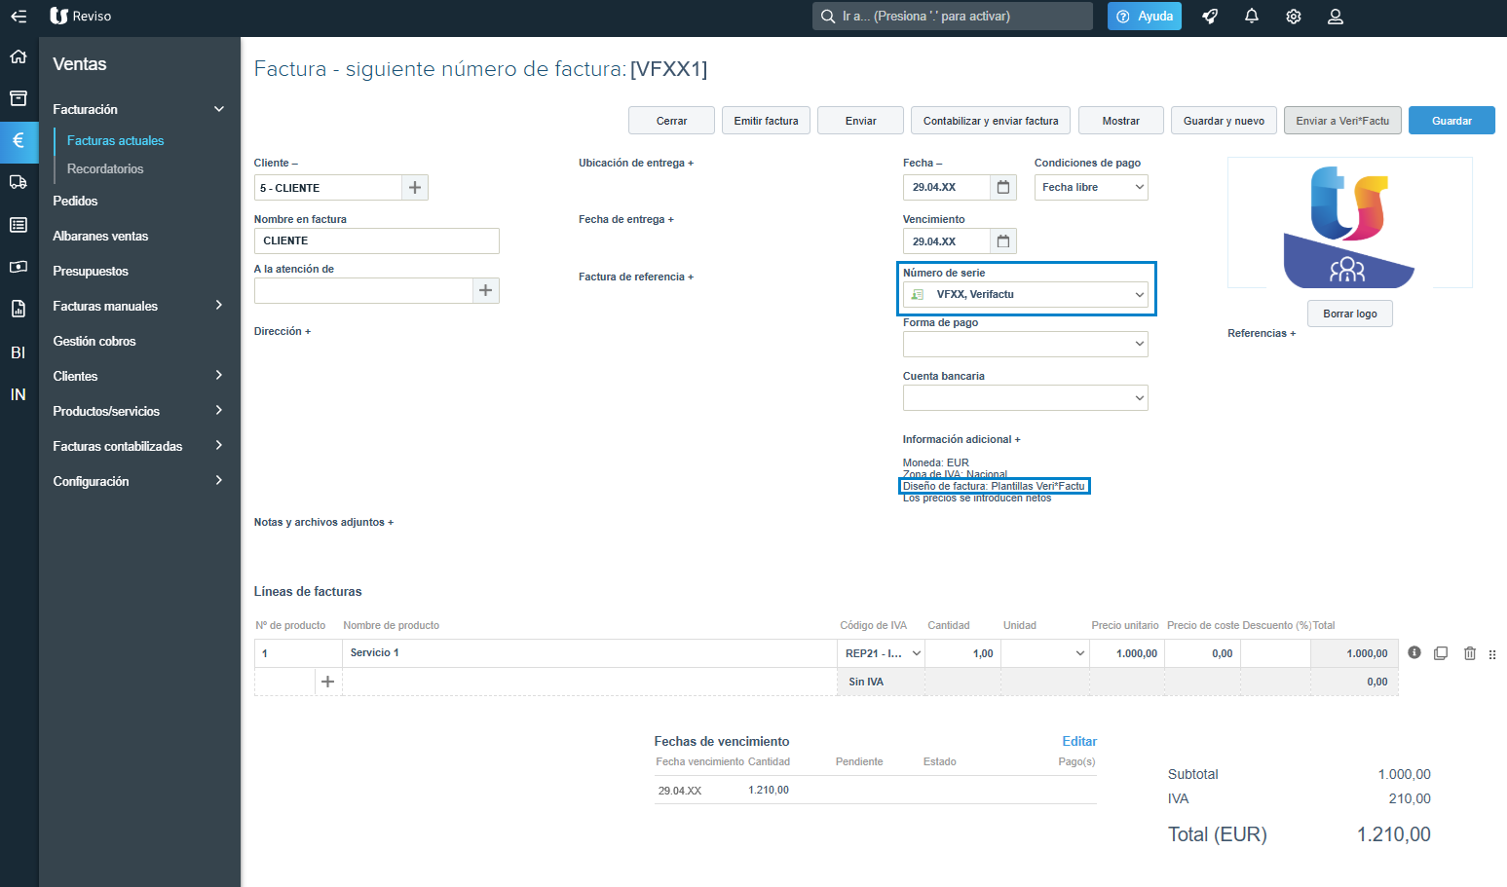This screenshot has width=1507, height=887.
Task: Open the document report icon in left rail
Action: click(19, 310)
